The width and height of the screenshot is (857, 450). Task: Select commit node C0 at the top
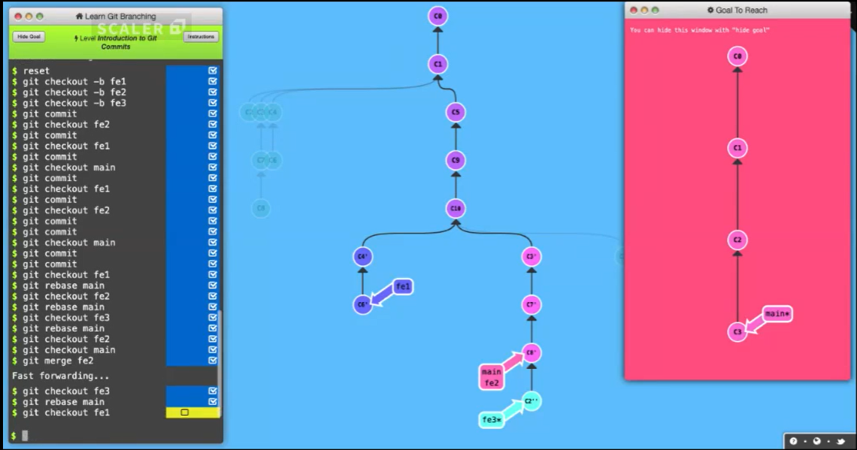[438, 16]
